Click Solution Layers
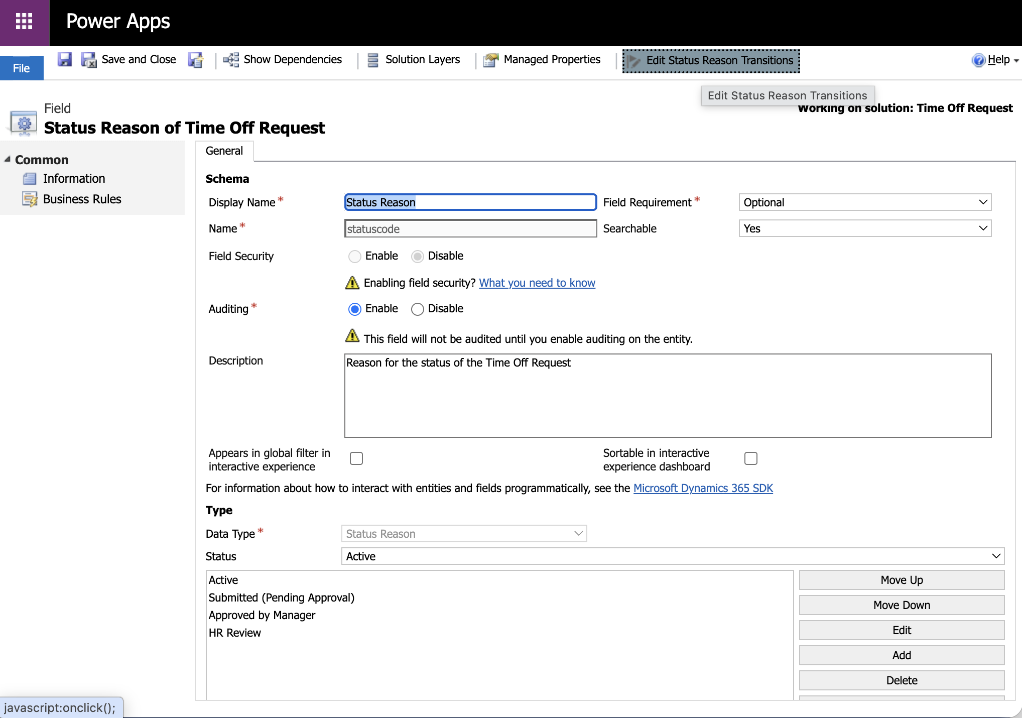Screen dimensions: 1022x718 point(423,60)
